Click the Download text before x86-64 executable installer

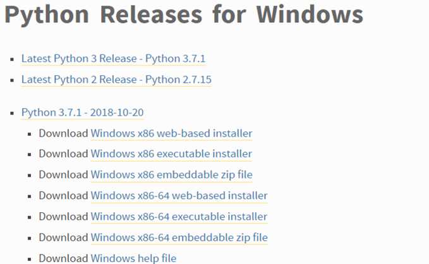tap(63, 217)
